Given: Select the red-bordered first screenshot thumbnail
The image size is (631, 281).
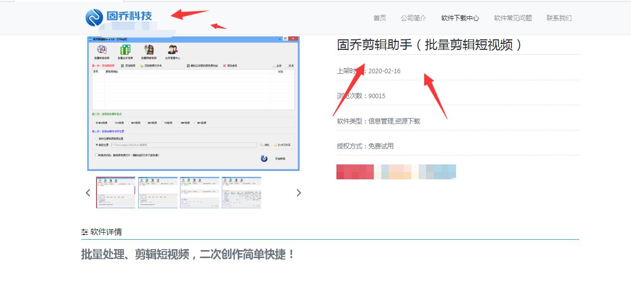Looking at the screenshot, I should [116, 192].
